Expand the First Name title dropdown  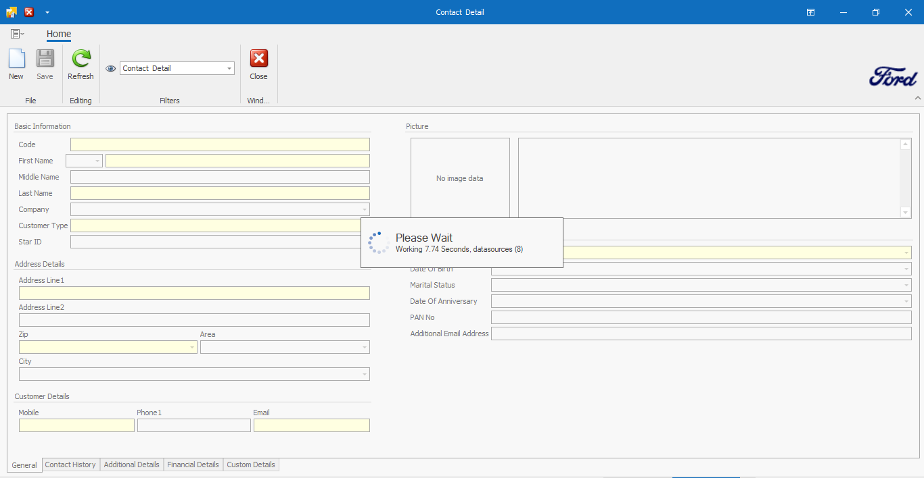97,161
